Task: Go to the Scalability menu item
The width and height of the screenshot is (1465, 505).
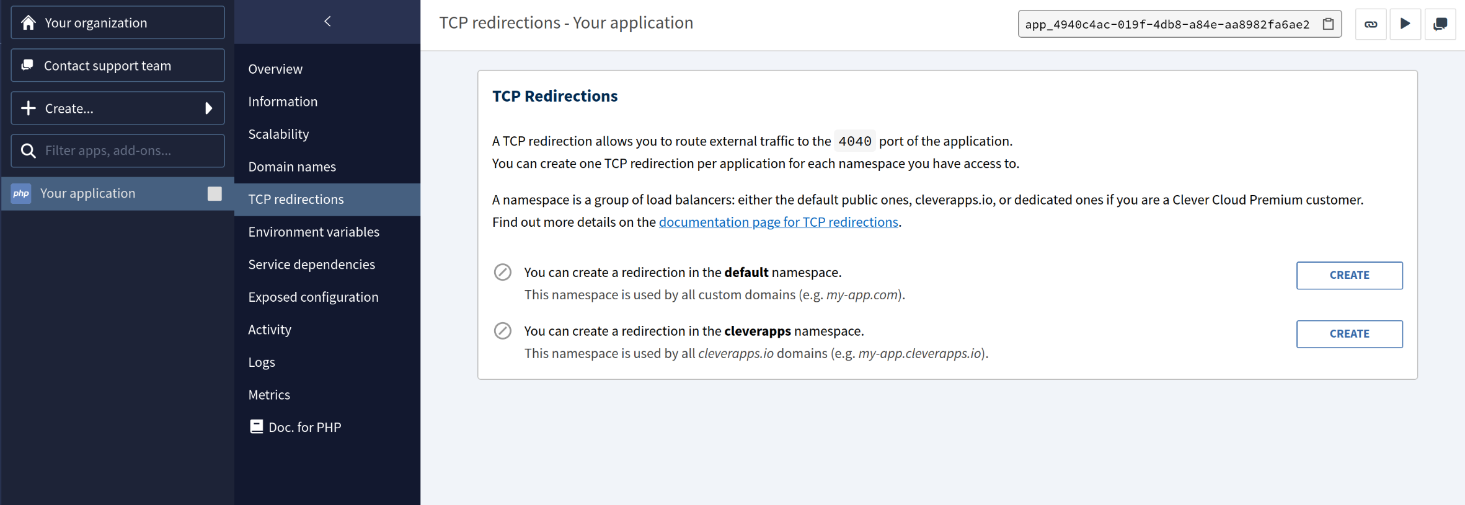Action: click(278, 134)
